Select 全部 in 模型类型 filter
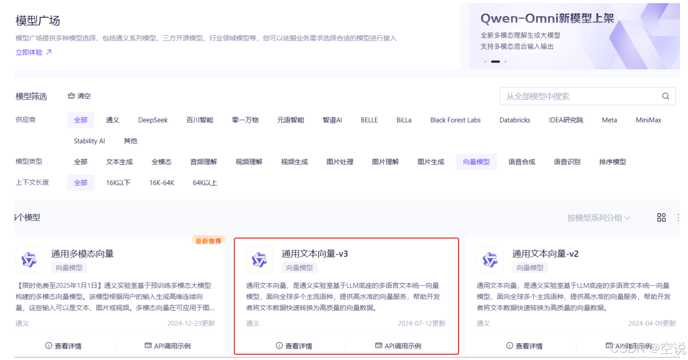The width and height of the screenshot is (688, 360). pos(81,162)
